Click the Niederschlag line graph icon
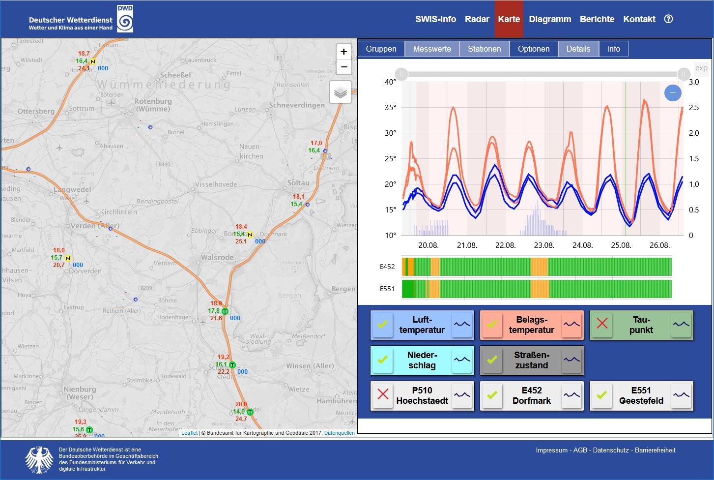 (x=462, y=360)
